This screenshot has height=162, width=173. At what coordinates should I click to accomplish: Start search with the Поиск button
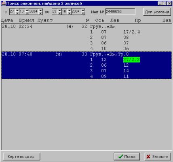tap(127, 156)
